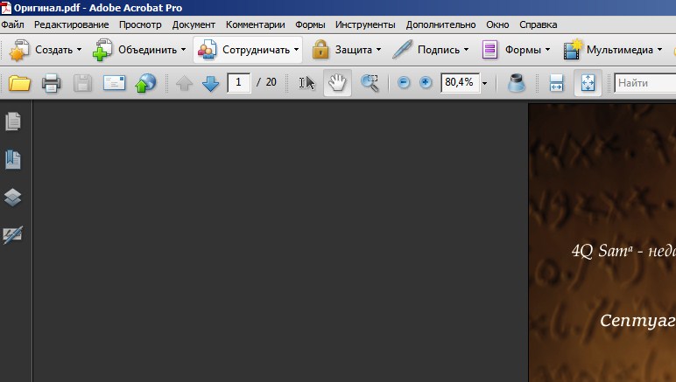The image size is (676, 382).
Task: Expand the Объединить dropdown
Action: click(183, 50)
